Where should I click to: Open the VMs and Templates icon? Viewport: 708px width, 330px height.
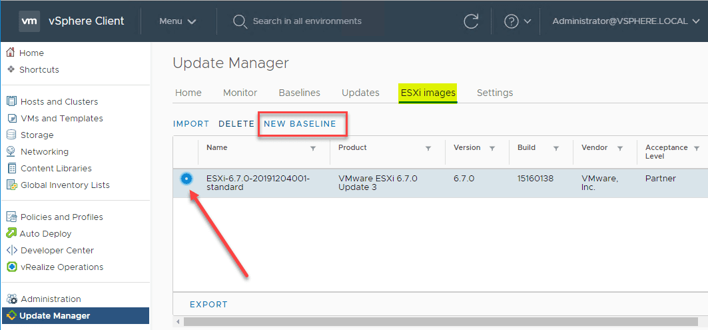pos(11,118)
